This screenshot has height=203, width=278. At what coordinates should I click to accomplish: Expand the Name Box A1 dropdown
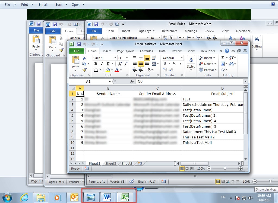pyautogui.click(x=110, y=82)
